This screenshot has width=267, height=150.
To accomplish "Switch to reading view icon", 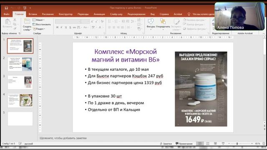I will point(215,143).
